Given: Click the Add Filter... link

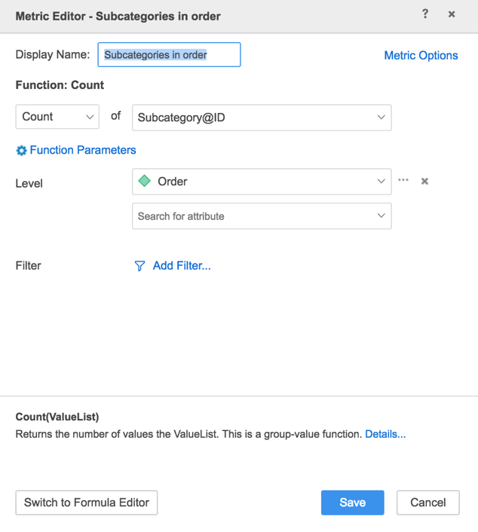Looking at the screenshot, I should 182,266.
